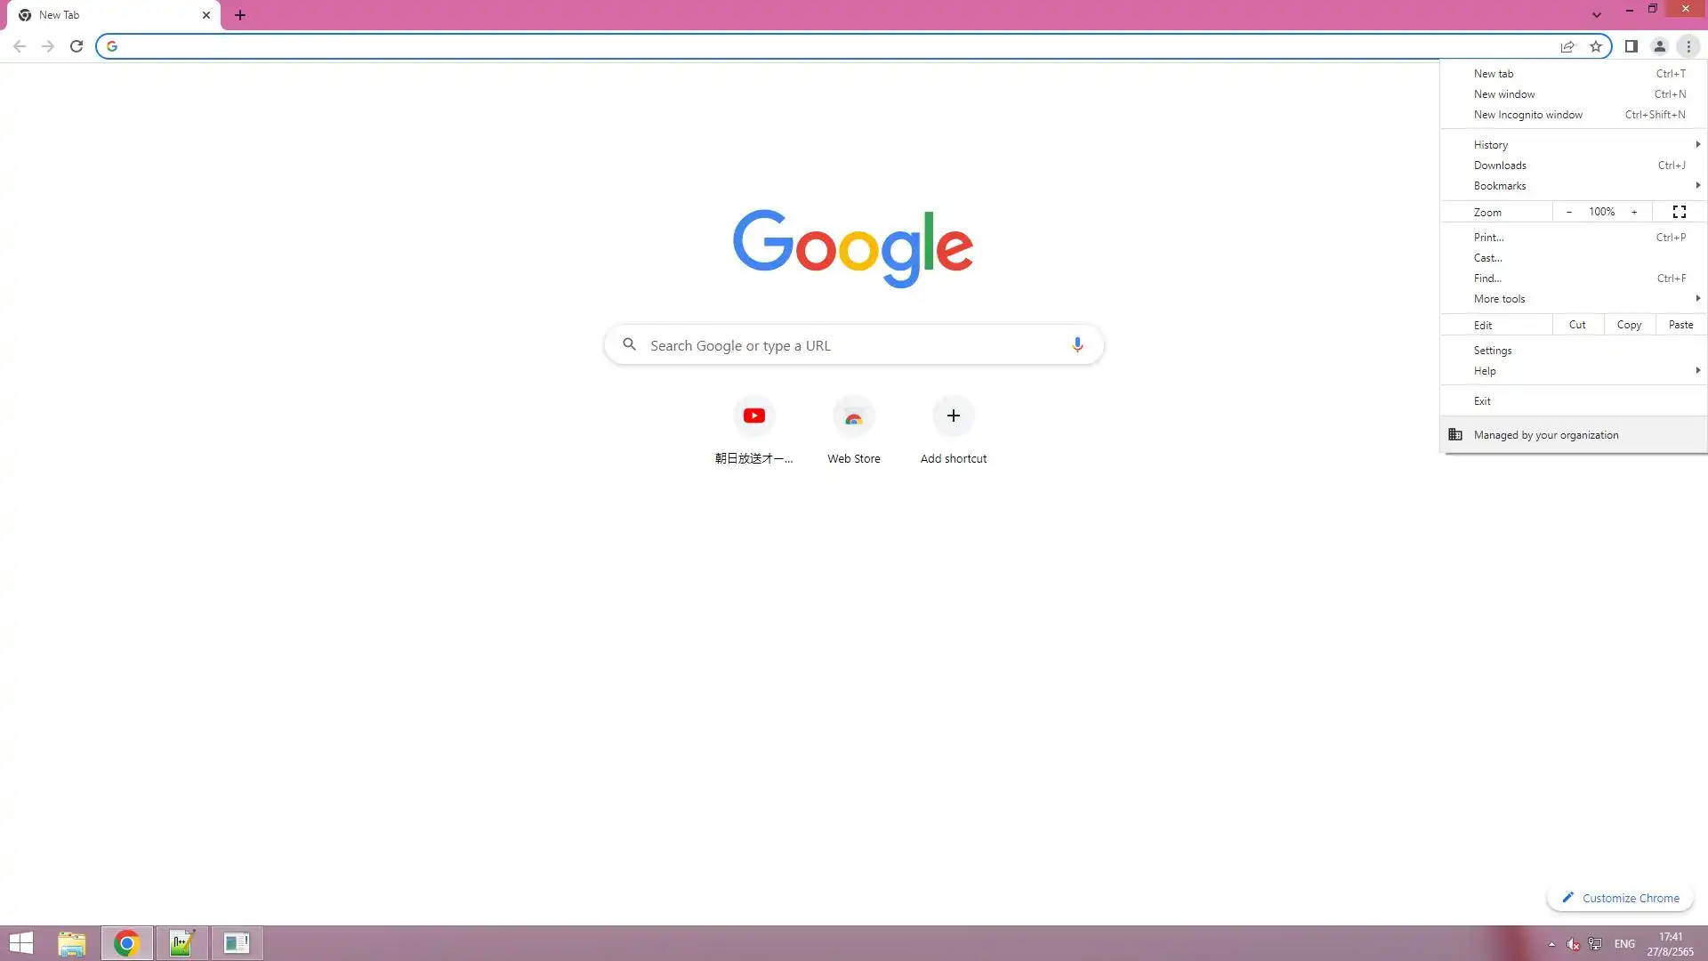
Task: Open the Web Store shortcut
Action: [854, 416]
